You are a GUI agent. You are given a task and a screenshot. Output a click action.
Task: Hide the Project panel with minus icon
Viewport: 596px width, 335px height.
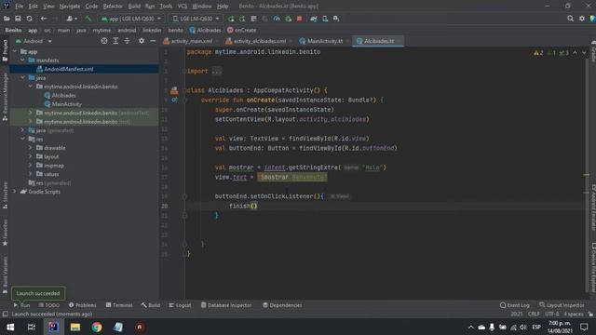point(153,41)
